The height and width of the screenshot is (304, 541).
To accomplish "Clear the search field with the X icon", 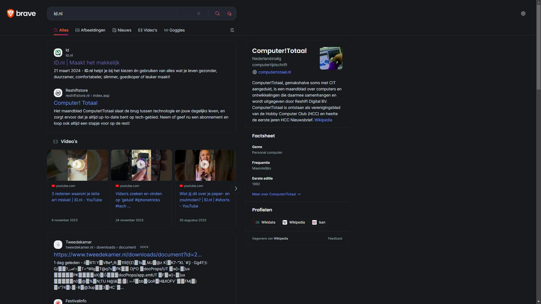I will [x=199, y=13].
